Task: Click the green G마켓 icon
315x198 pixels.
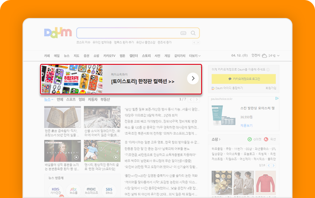Action: (249, 139)
